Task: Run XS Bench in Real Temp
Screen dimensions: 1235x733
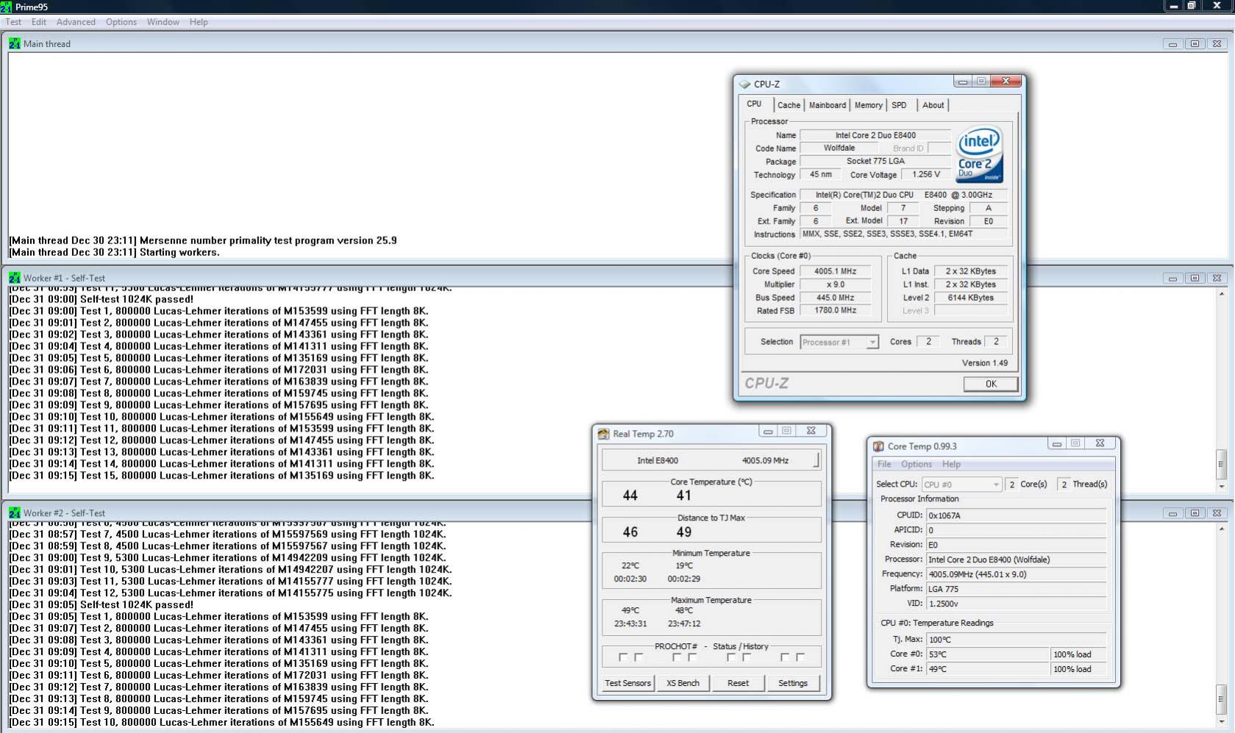Action: [683, 683]
